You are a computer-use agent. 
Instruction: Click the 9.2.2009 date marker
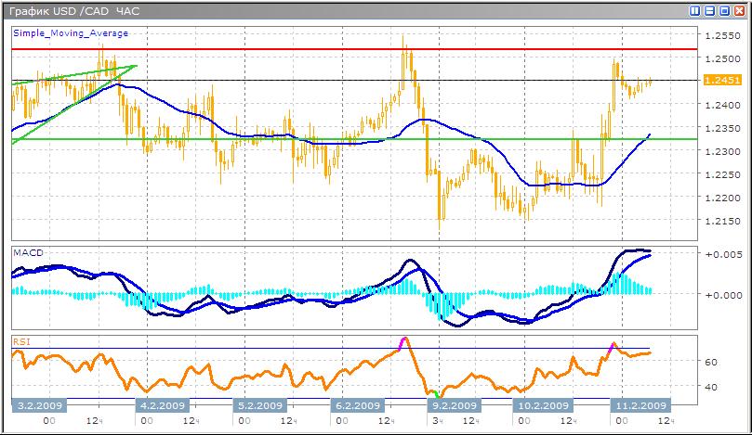(455, 406)
